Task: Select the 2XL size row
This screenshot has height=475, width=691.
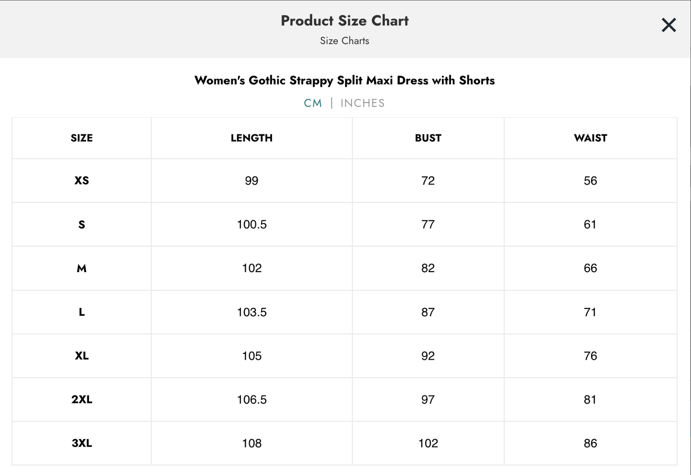Action: pos(81,399)
